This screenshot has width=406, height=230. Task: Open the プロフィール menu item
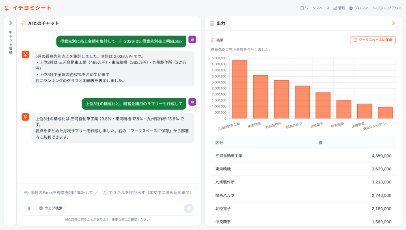coord(362,8)
